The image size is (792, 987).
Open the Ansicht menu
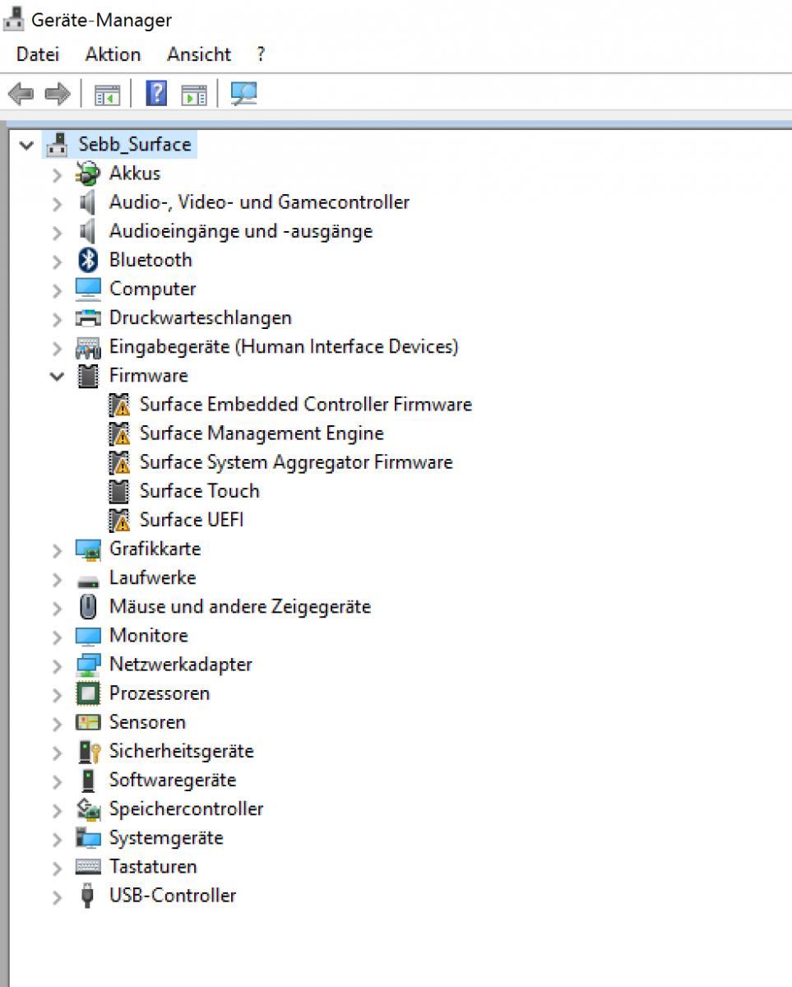(x=199, y=54)
